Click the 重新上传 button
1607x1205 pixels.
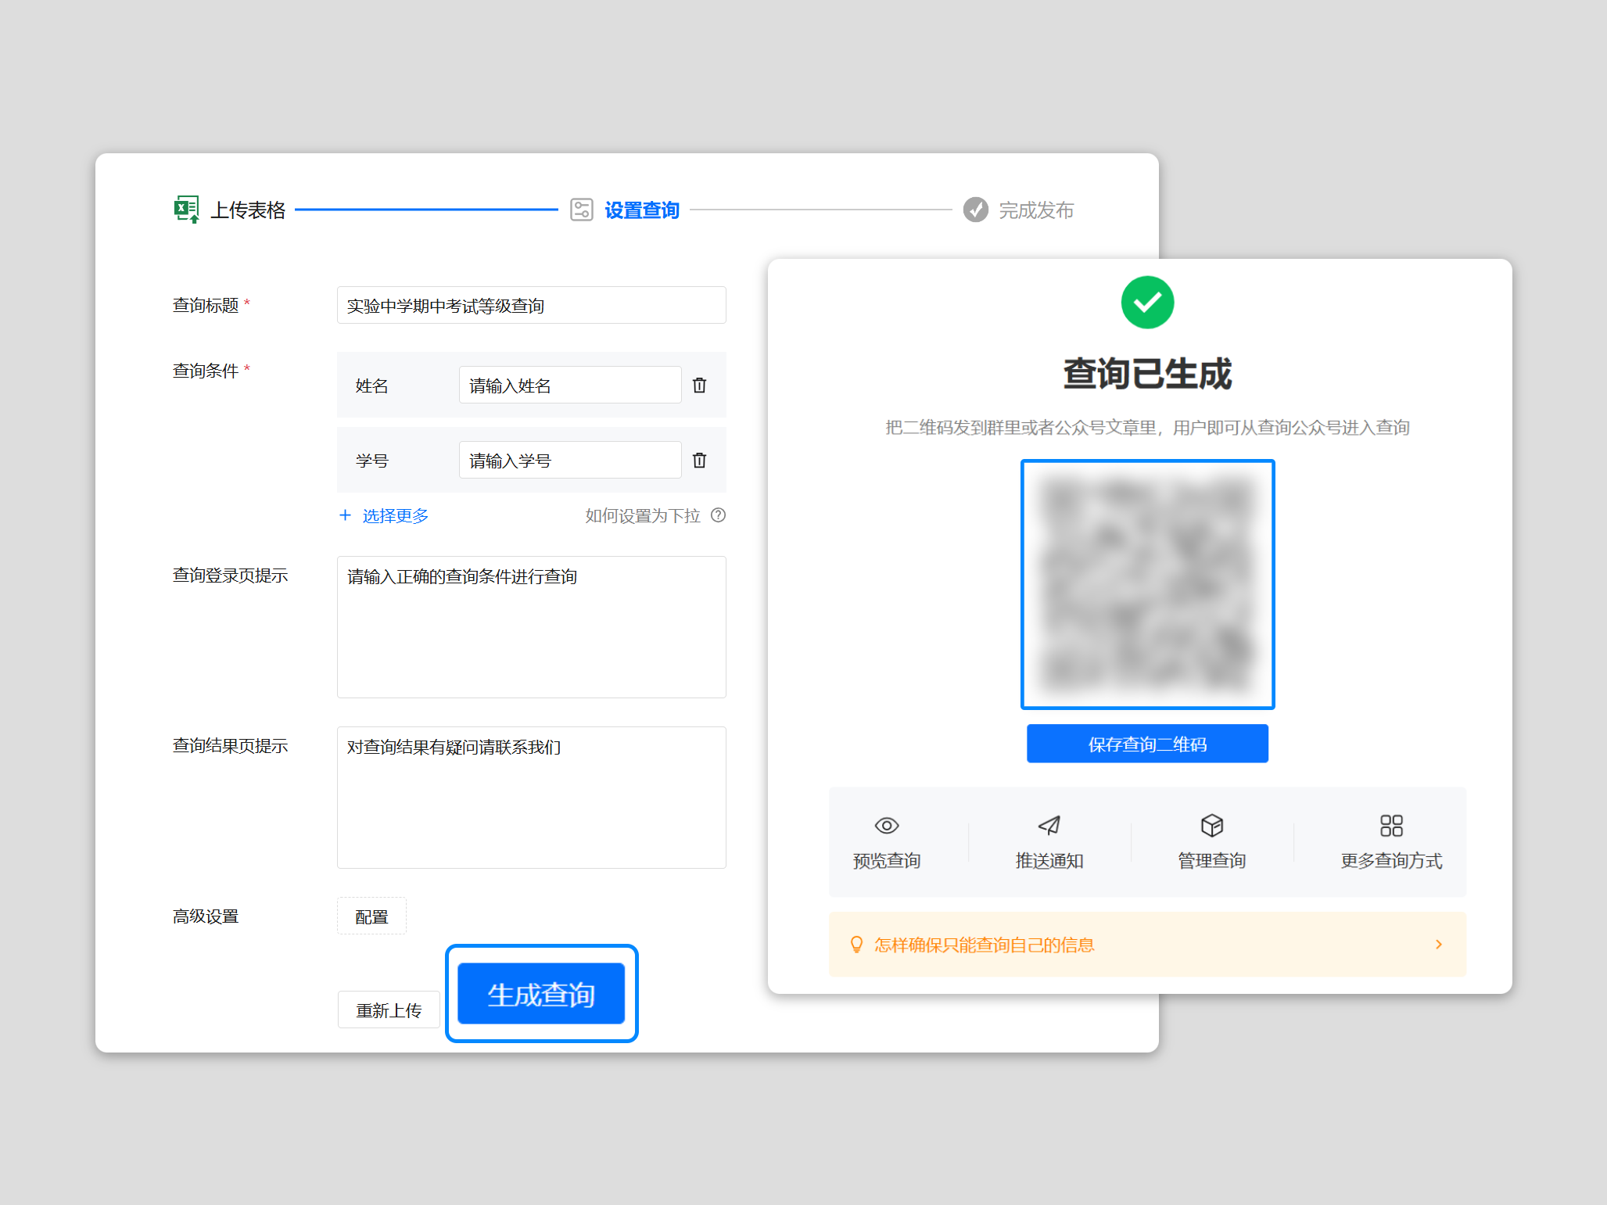pos(389,1010)
